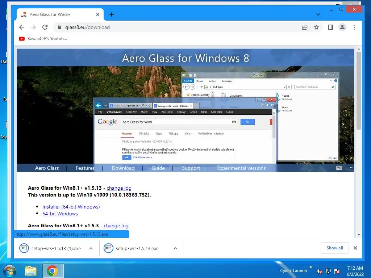Open the v1.5.13 change log link
The image size is (371, 278).
[119, 188]
